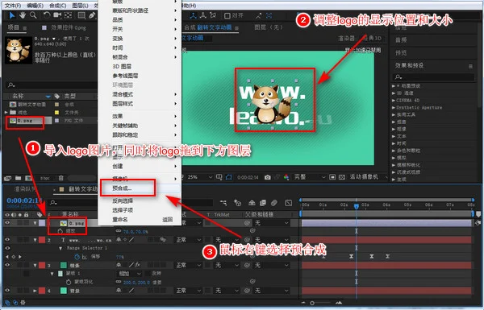Open the 25% magnification dropdown
Screen dimensions: 484x310
click(x=200, y=177)
